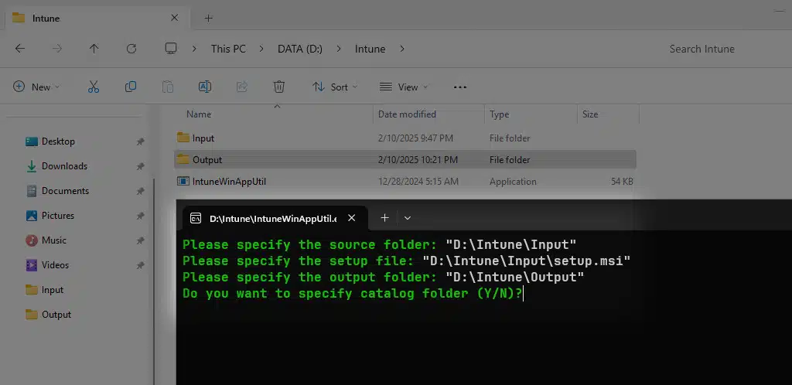
Task: Unpin Pictures using its pin icon
Action: coord(141,216)
